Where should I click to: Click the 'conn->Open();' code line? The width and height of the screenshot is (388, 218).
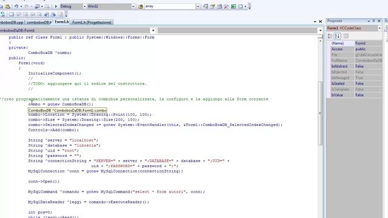(44, 182)
